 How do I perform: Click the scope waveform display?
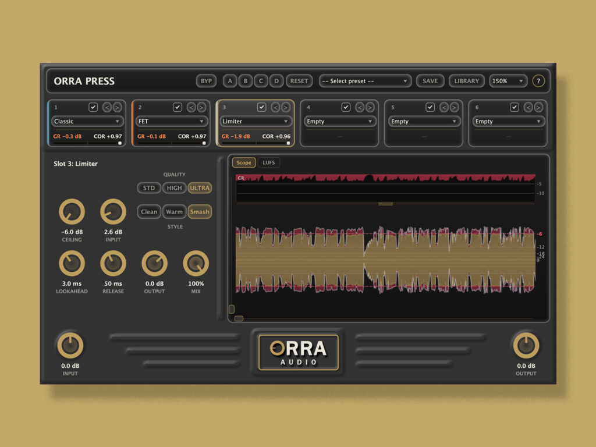[x=385, y=260]
